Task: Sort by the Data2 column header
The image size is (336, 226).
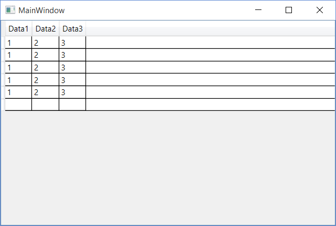Action: tap(46, 29)
